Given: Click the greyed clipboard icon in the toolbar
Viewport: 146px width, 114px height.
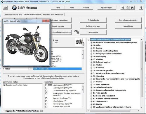Looking at the screenshot, I should pos(128,8).
